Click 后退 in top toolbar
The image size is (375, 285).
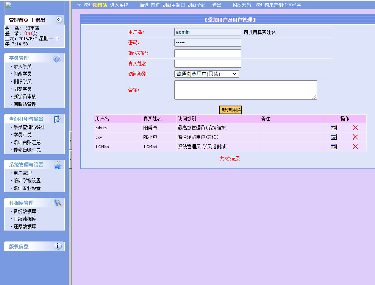pyautogui.click(x=144, y=5)
